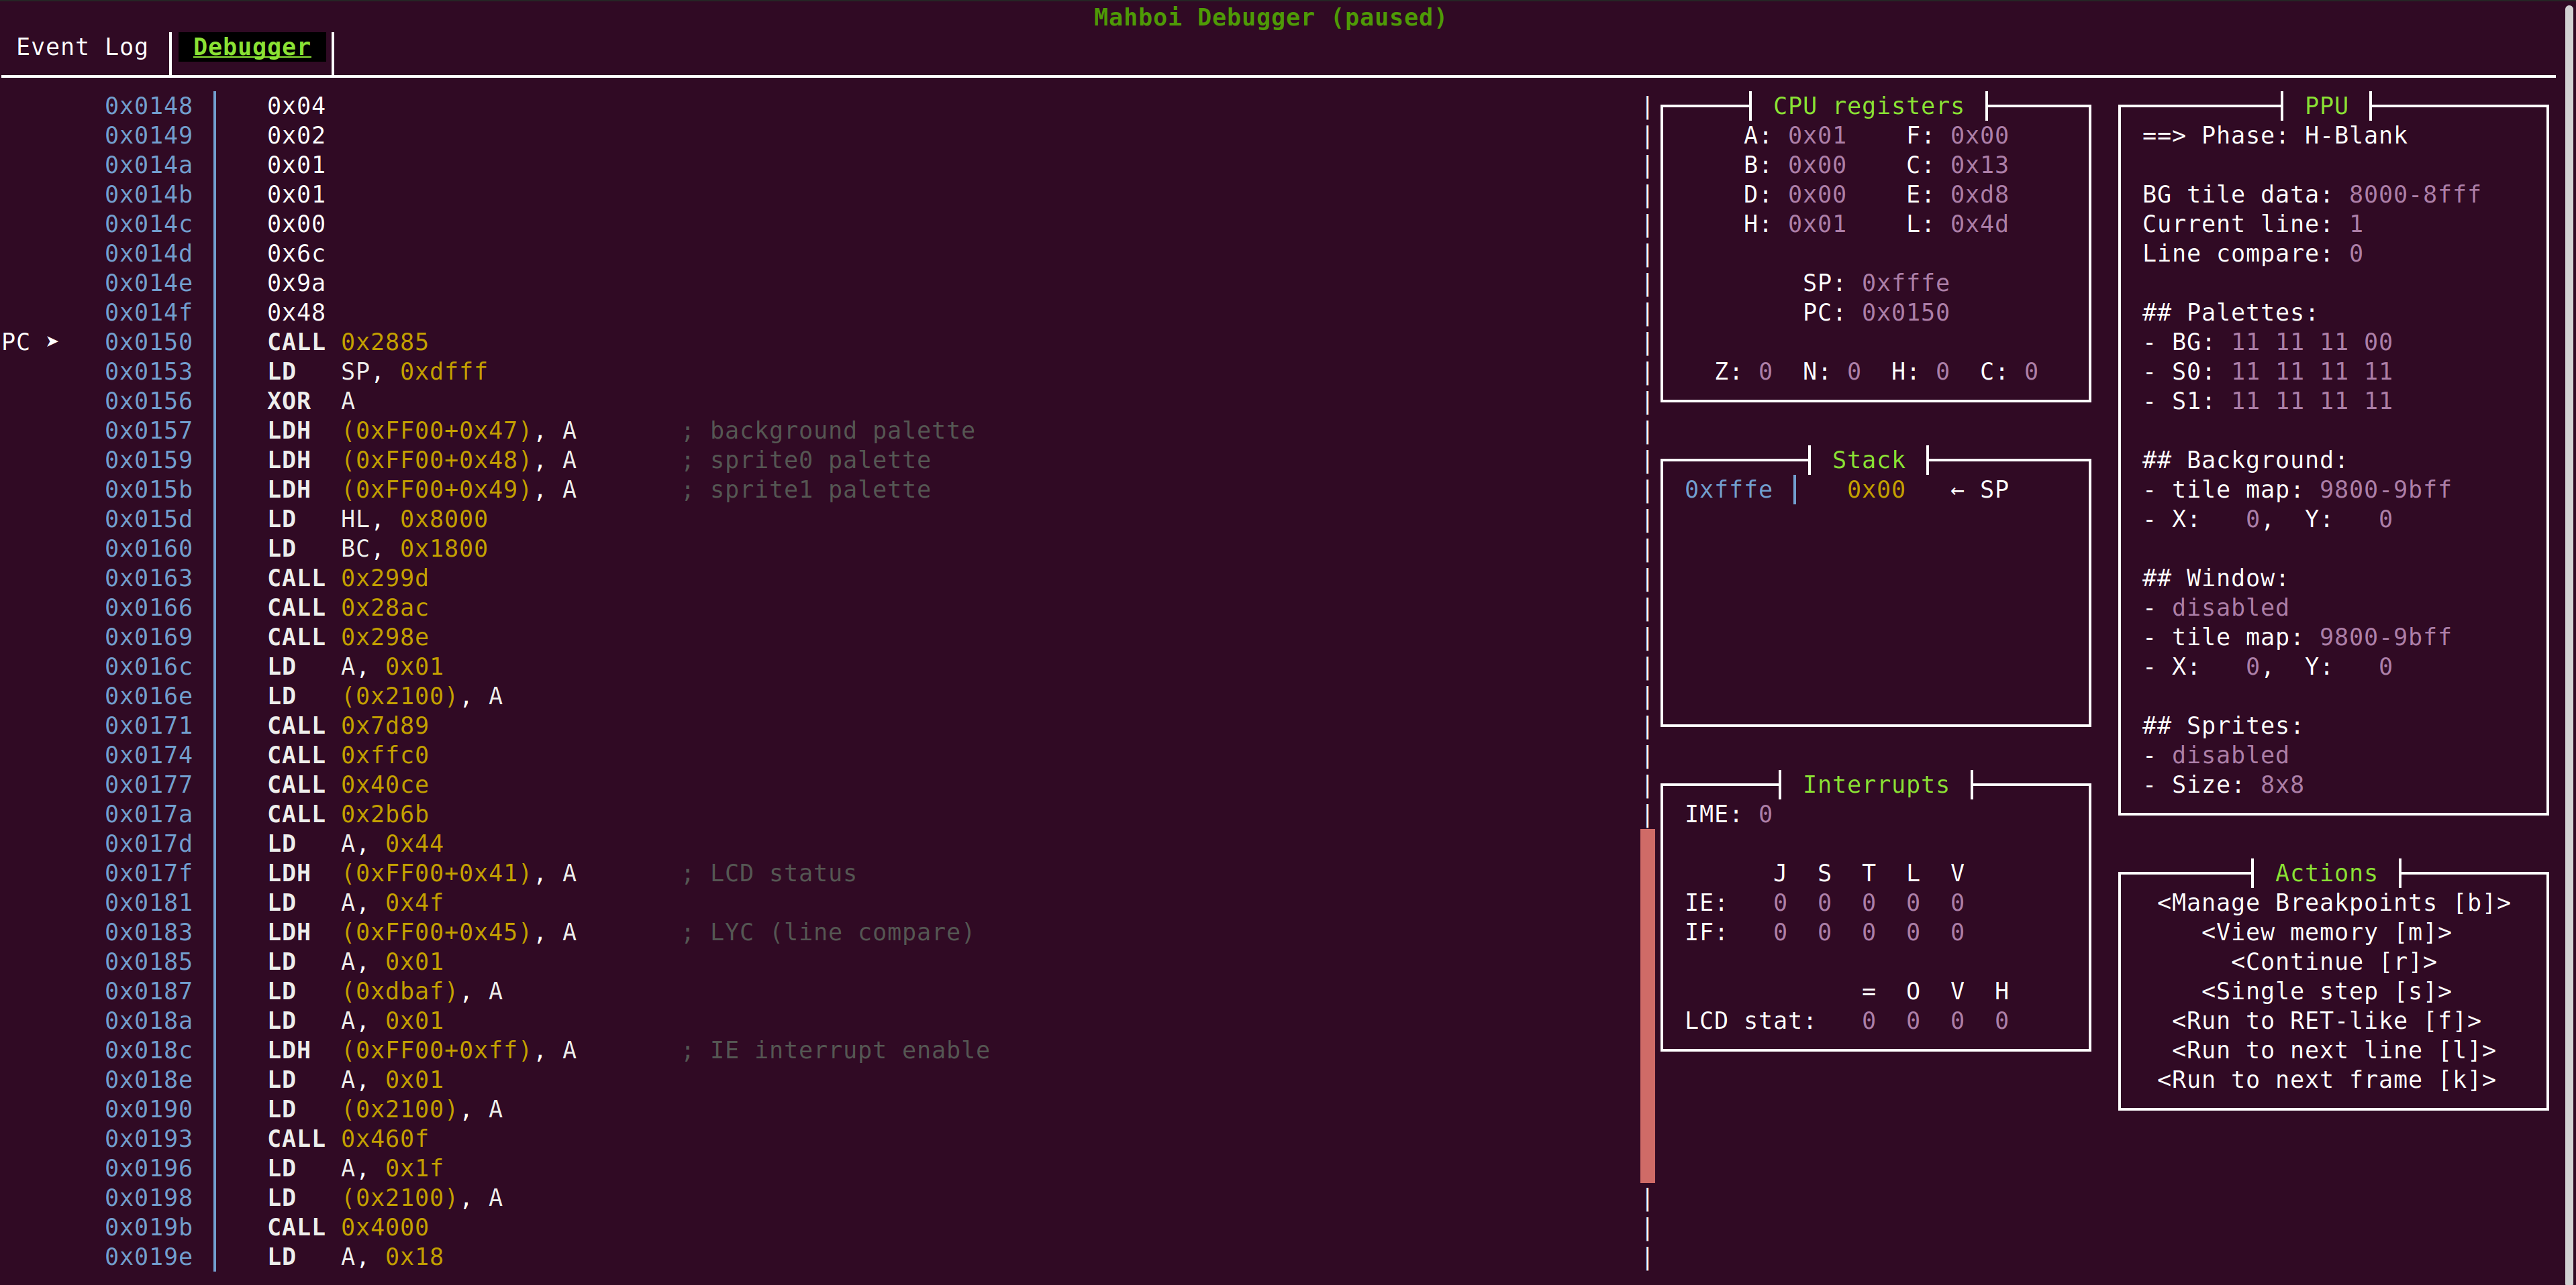Switch to the Event Log tab
Image resolution: width=2576 pixels, height=1285 pixels.
coord(82,47)
